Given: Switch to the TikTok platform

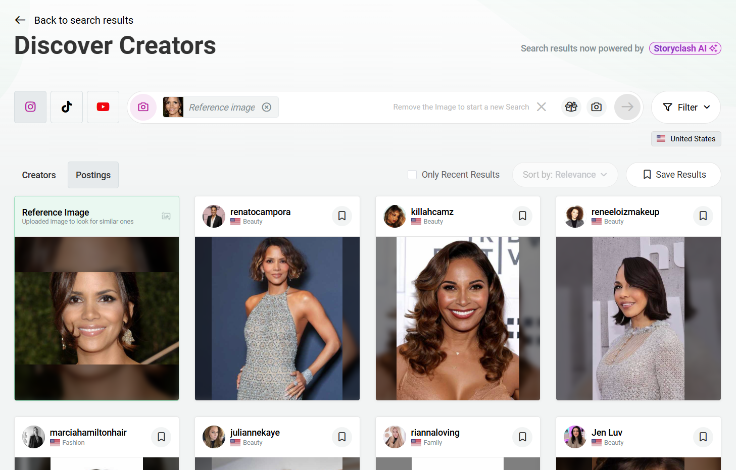Looking at the screenshot, I should pos(67,107).
